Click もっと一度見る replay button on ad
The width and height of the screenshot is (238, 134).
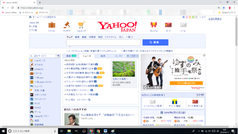click(x=153, y=87)
